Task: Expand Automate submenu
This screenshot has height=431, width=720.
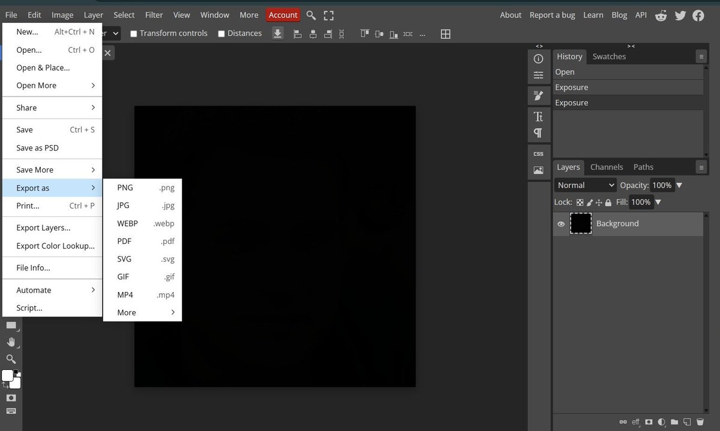Action: [x=52, y=290]
